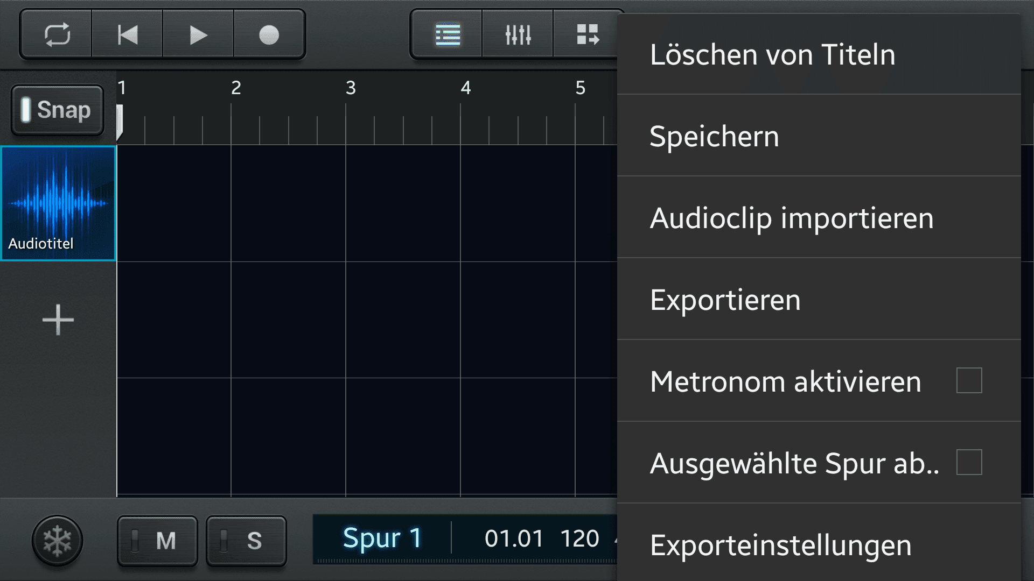Viewport: 1034px width, 581px height.
Task: Click the rewind to start button
Action: [x=128, y=35]
